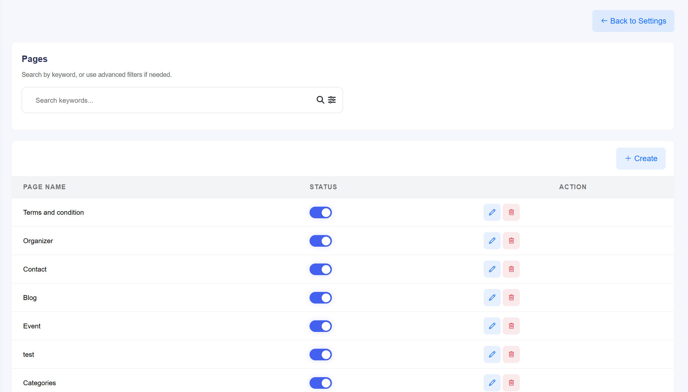Open advanced filters beside the search bar
688x392 pixels.
(332, 100)
